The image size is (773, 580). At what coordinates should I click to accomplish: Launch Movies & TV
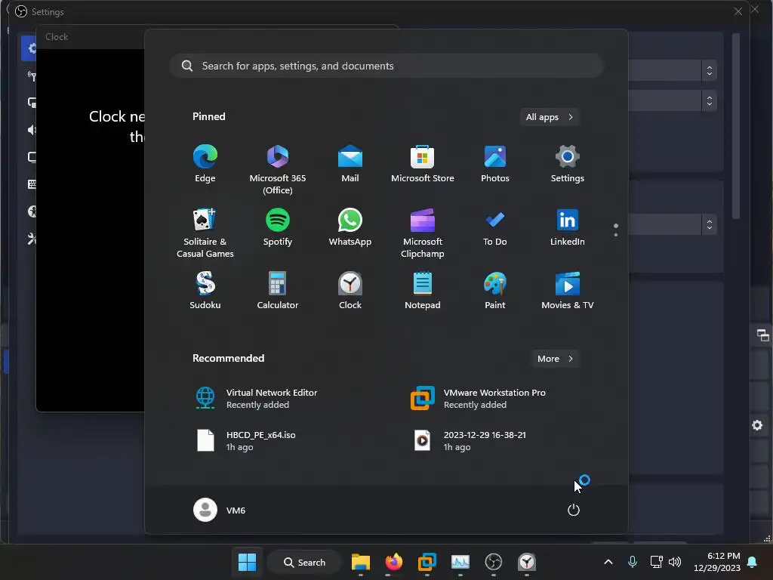(568, 291)
